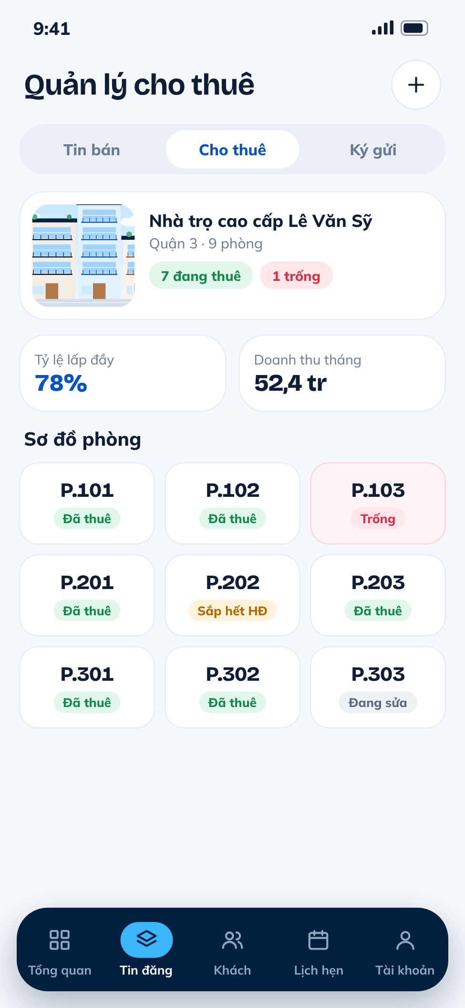Image resolution: width=465 pixels, height=1008 pixels.
Task: Open room P.303 Đang sửa
Action: pos(378,687)
